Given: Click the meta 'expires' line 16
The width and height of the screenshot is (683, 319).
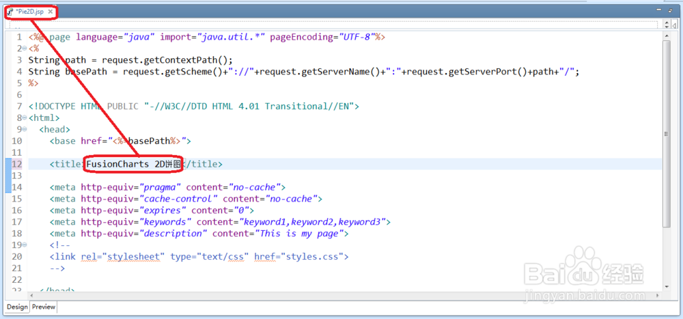Looking at the screenshot, I should coord(152,210).
